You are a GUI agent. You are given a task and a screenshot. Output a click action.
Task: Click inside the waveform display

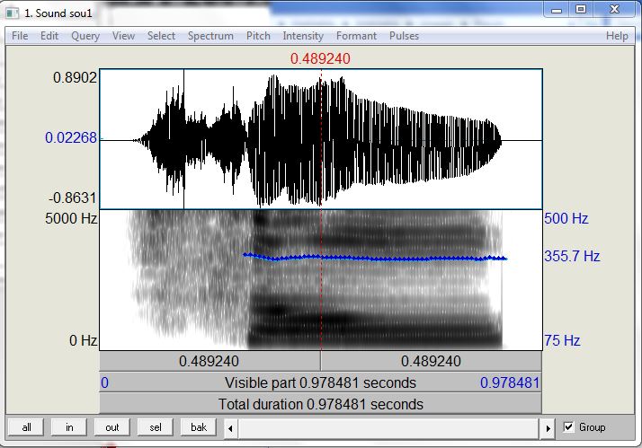point(321,139)
